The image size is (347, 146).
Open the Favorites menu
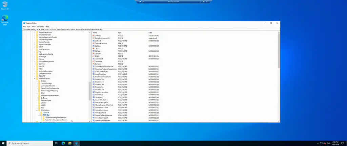pos(40,26)
